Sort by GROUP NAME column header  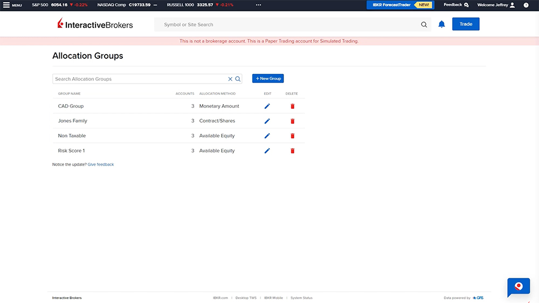point(69,94)
